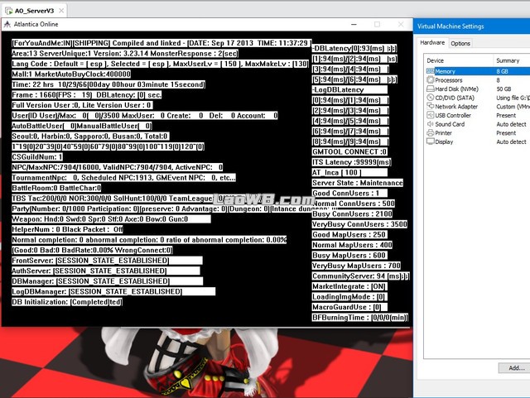Click the USB Controller icon
The image size is (530, 398).
point(431,115)
